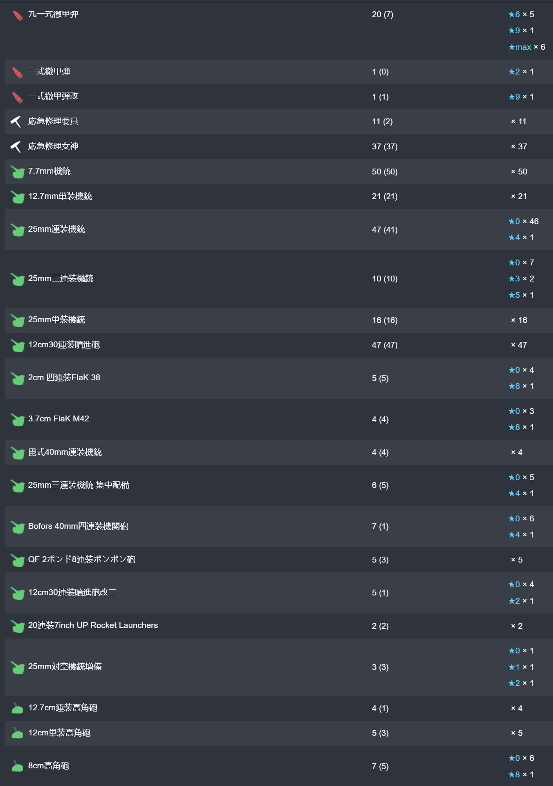Click the 37 (37) count for 応急修理女神
Viewport: 553px width, 786px height.
click(385, 147)
